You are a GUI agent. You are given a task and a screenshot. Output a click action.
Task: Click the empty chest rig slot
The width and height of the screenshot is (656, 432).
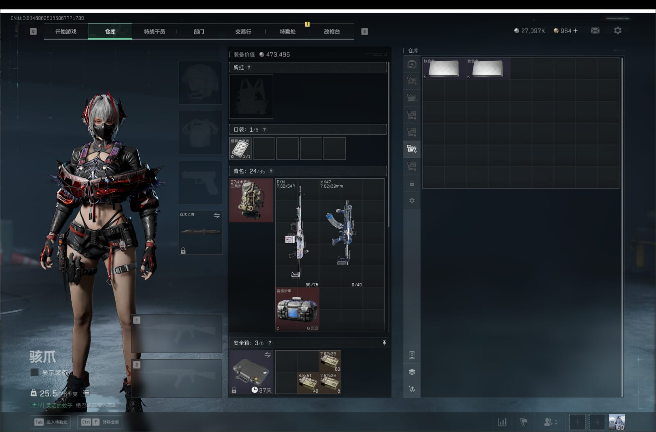251,96
